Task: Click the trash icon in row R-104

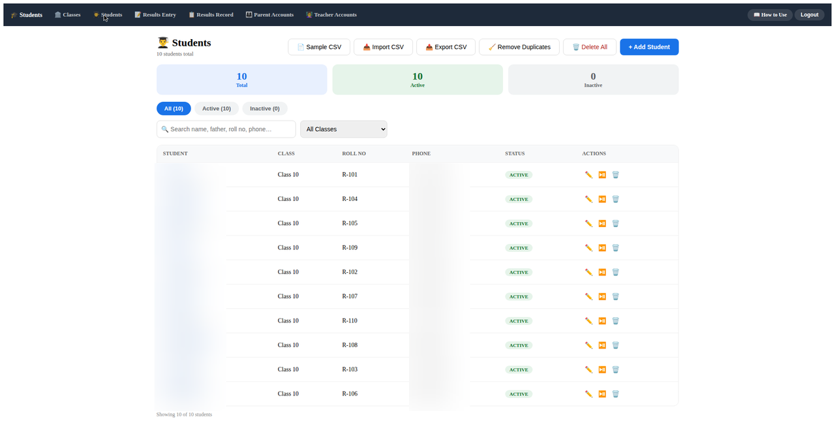Action: (x=615, y=199)
